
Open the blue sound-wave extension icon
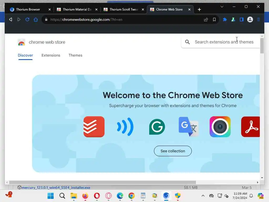tap(125, 127)
